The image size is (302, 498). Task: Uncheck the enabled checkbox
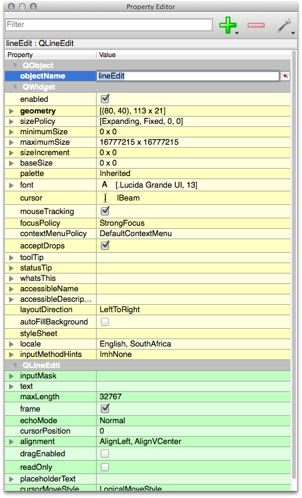(105, 99)
